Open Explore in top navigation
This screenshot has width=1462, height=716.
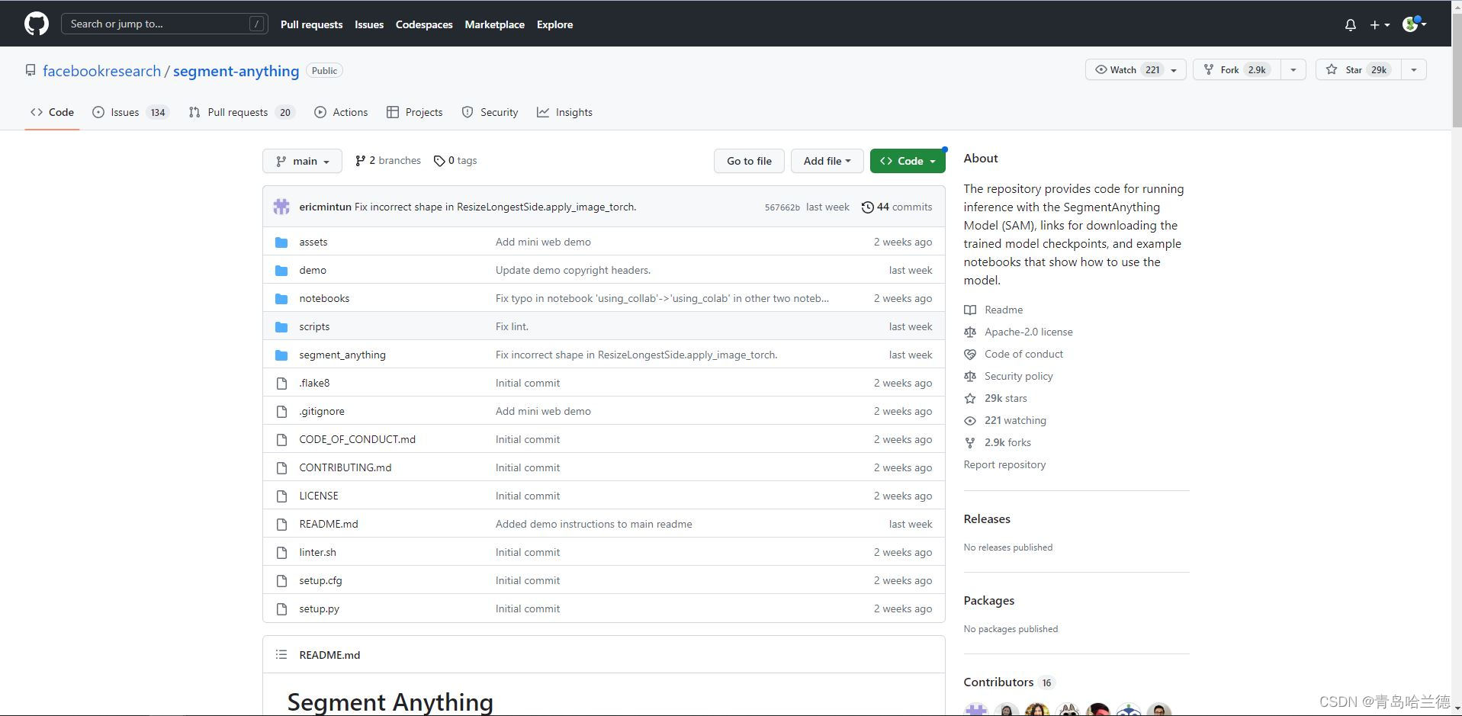[x=554, y=24]
